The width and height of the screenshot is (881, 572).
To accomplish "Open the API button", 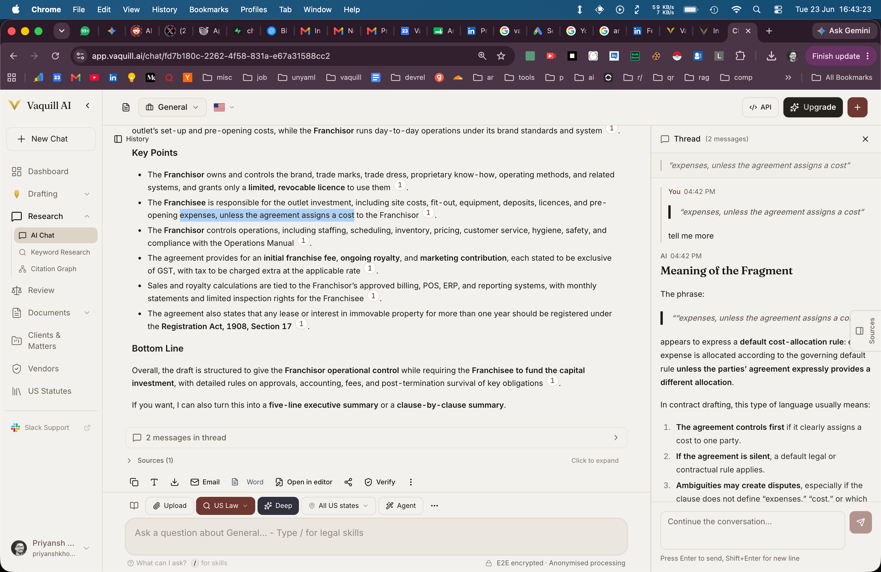I will pyautogui.click(x=760, y=107).
